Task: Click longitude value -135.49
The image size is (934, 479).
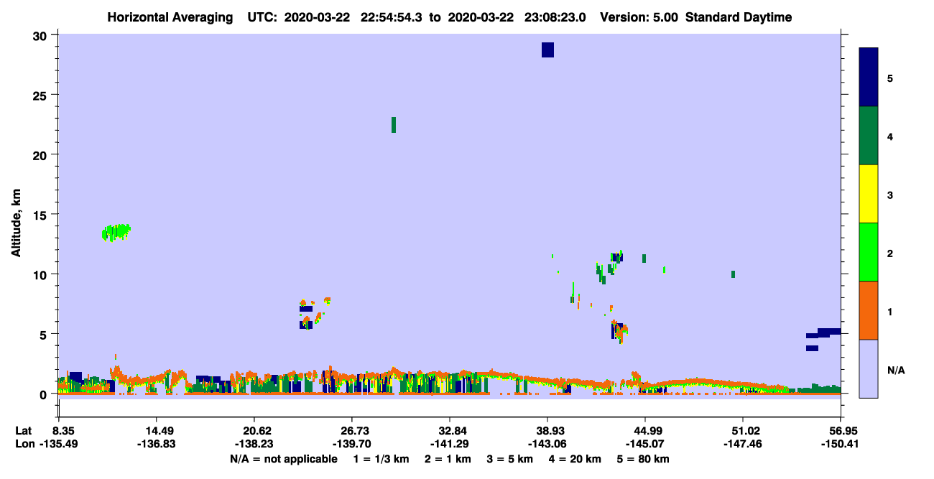Action: point(59,444)
